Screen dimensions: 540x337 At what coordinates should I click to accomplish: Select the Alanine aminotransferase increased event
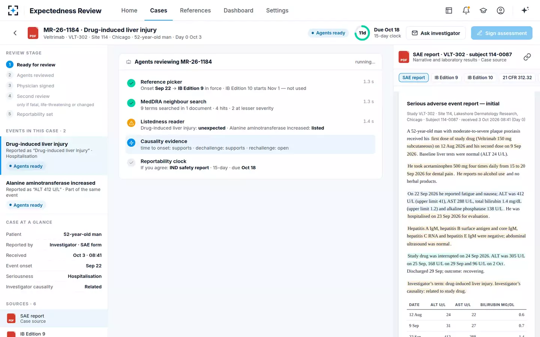54,194
